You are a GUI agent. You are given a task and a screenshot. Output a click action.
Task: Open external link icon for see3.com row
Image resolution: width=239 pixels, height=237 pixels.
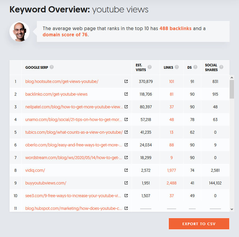(x=126, y=195)
